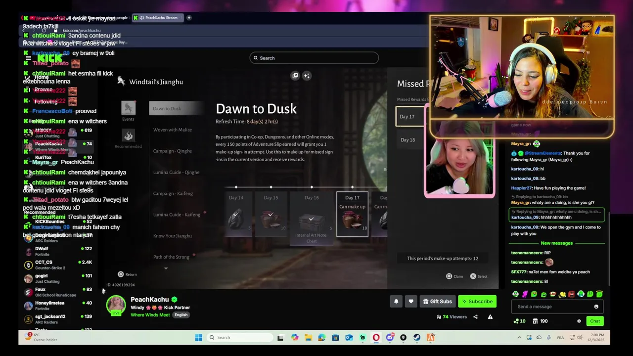Click the heart follow icon

point(411,301)
